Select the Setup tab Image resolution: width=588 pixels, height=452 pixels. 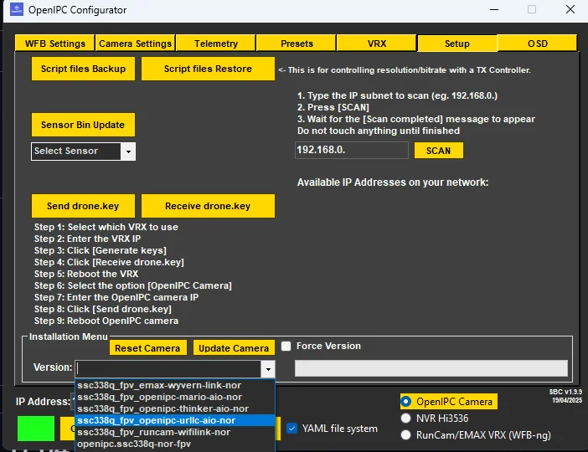(x=457, y=44)
